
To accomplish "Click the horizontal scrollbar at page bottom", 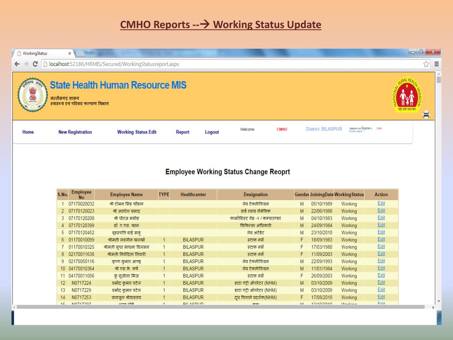I will coord(221,307).
